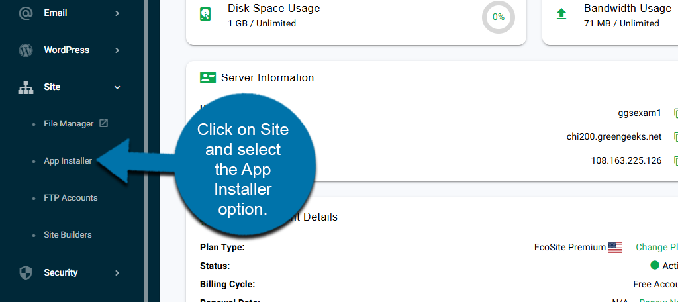Click the disk usage 0% progress circle
This screenshot has height=302, width=678.
pyautogui.click(x=498, y=16)
